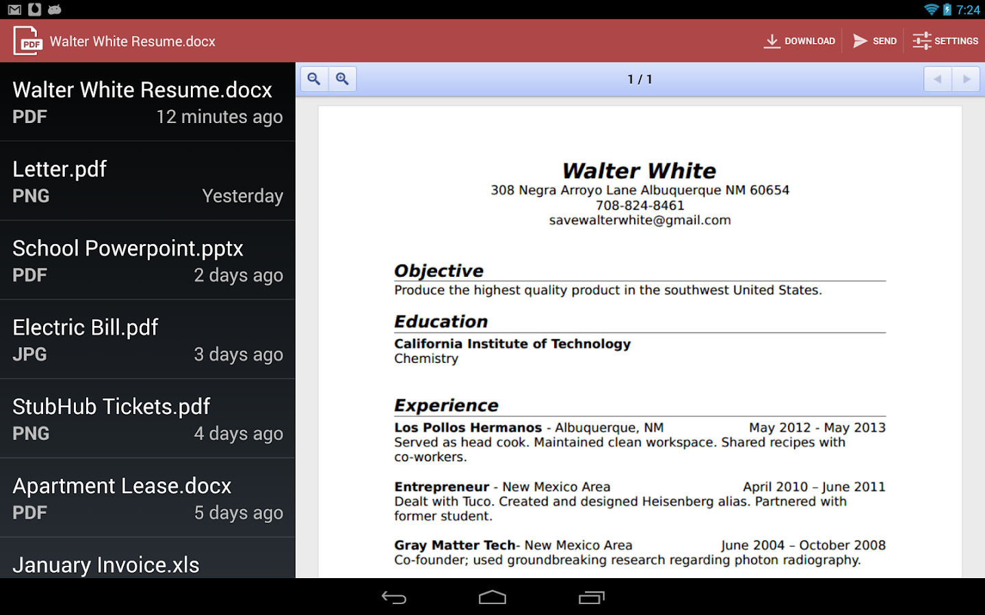Open January Invoice.xls entry
This screenshot has width=985, height=615.
[148, 558]
